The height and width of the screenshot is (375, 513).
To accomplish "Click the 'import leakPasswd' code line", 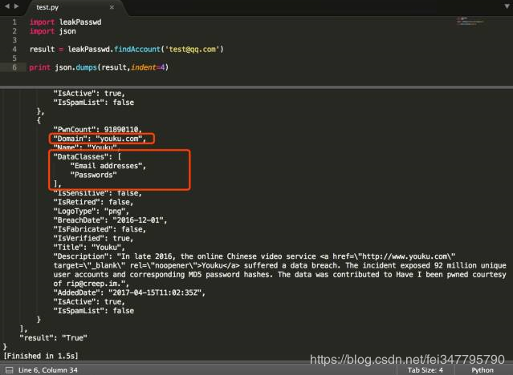I will (x=66, y=22).
